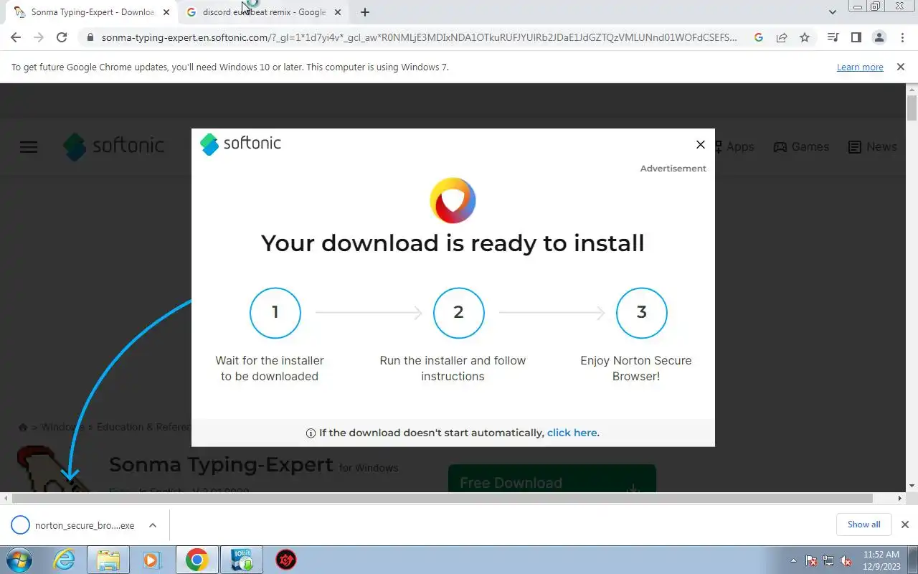Click the Chrome taskbar icon
918x574 pixels.
[x=197, y=560]
